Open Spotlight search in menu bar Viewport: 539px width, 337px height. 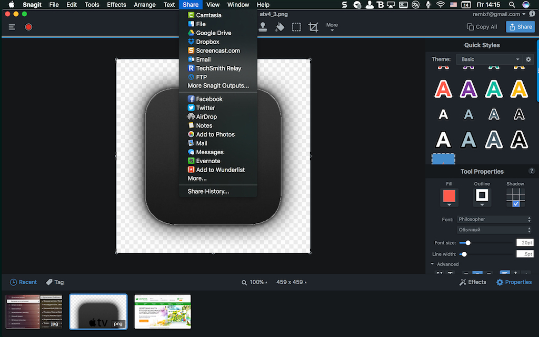pos(512,5)
